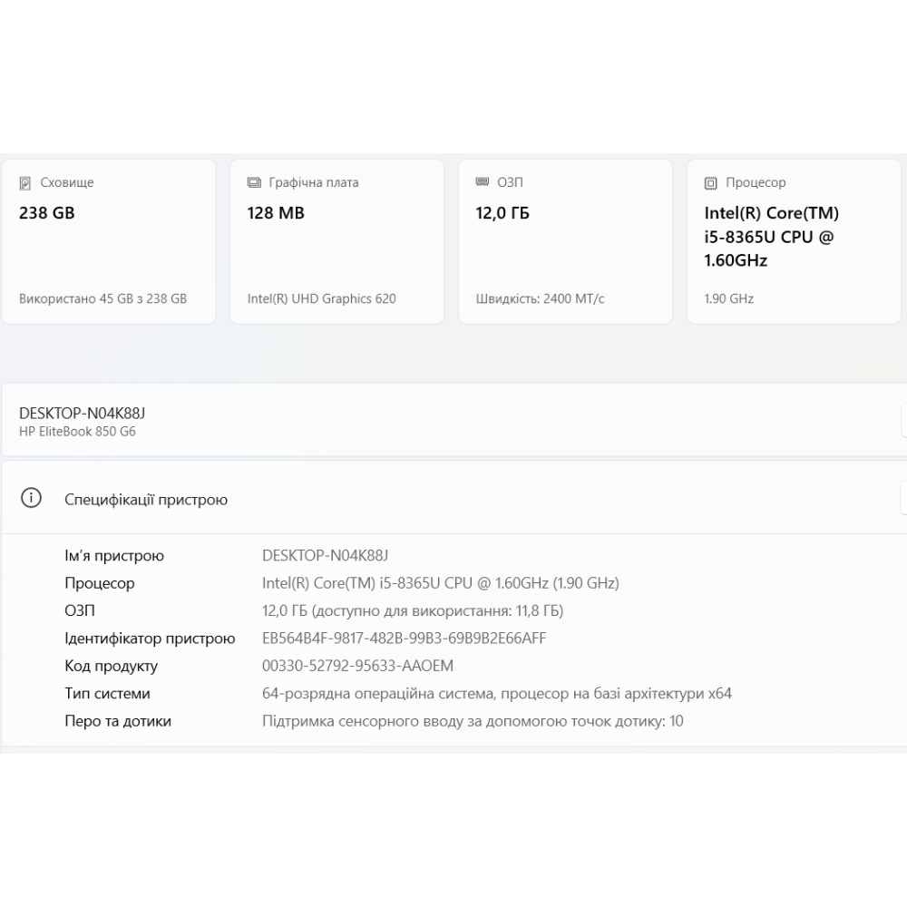Click the Швидкість: 2400 МТ/с text

point(540,298)
